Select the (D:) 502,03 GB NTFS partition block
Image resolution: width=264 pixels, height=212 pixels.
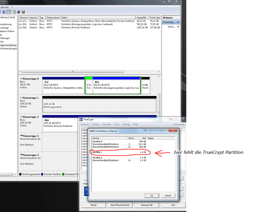[x=116, y=85]
